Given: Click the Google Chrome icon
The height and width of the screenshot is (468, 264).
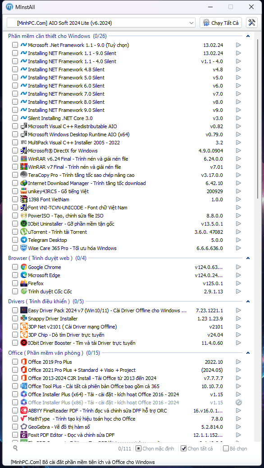Looking at the screenshot, I should tap(24, 267).
